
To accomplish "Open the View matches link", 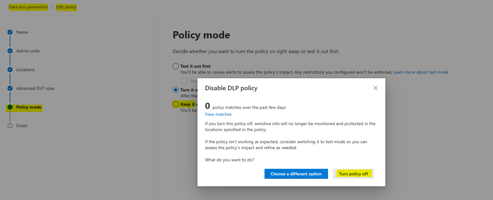I will pyautogui.click(x=218, y=114).
